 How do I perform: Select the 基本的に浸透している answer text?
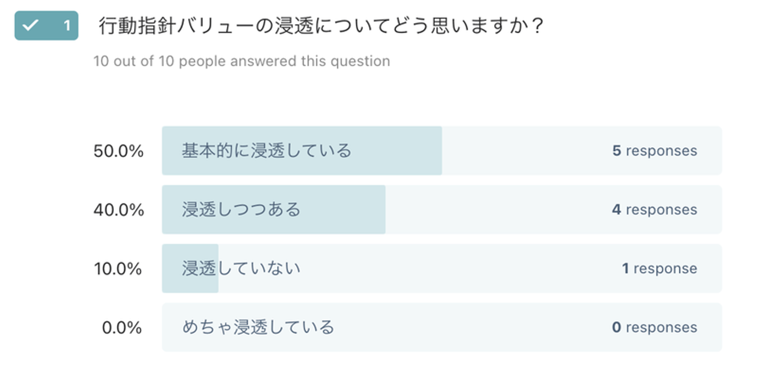coord(266,151)
